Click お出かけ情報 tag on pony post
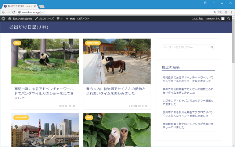Image resolution: width=235 pixels, height=147 pixels. [x=93, y=43]
